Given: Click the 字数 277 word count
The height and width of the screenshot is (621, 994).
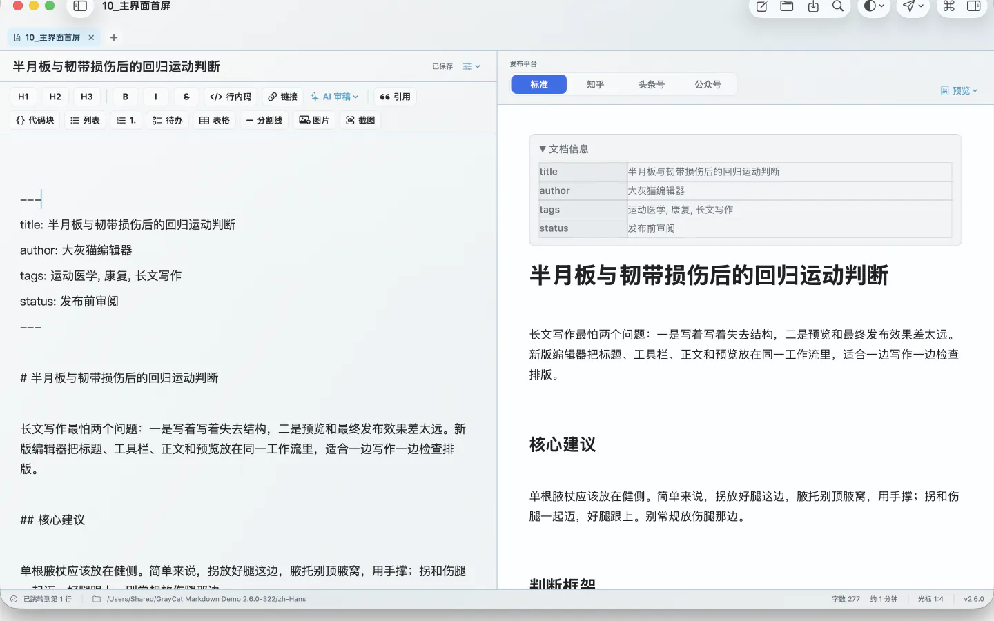Looking at the screenshot, I should click(846, 599).
